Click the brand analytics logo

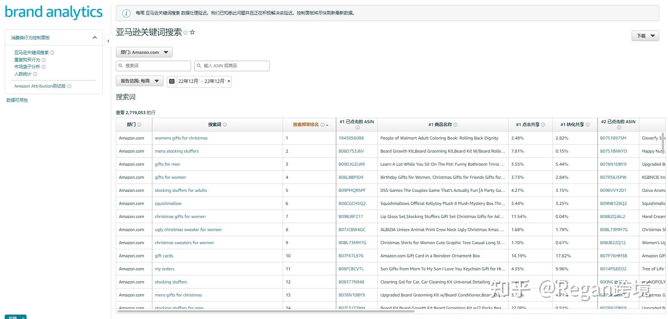tap(54, 12)
